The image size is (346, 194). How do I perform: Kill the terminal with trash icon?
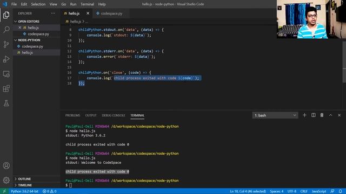click(x=322, y=115)
